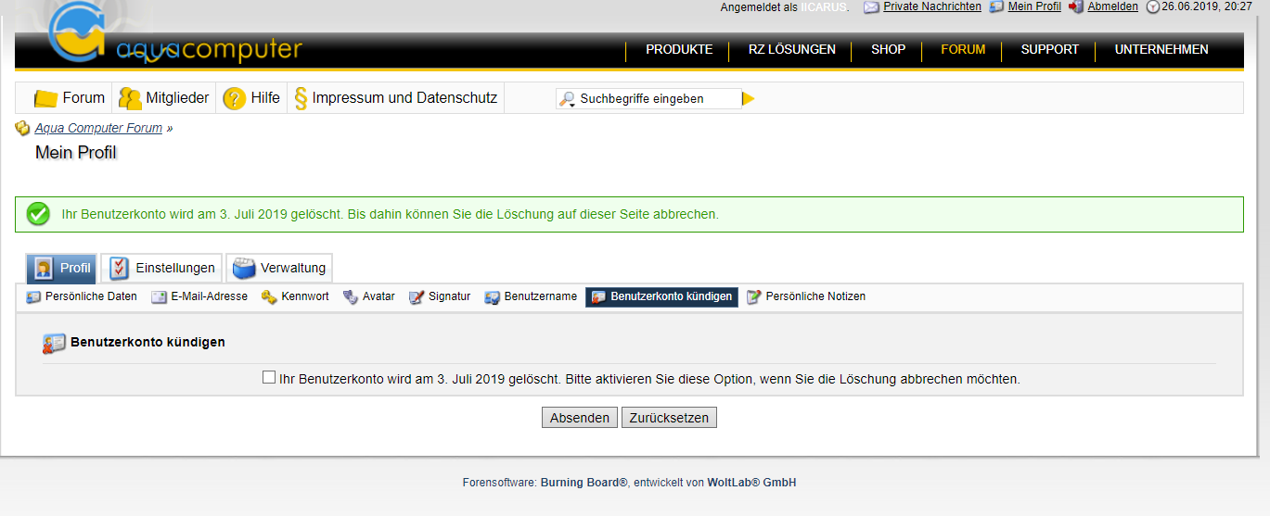Click the Abmelden link
Screen dimensions: 1270x516
[x=1113, y=6]
